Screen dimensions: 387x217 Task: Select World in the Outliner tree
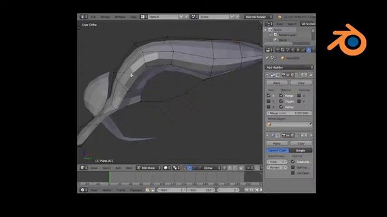pos(282,40)
